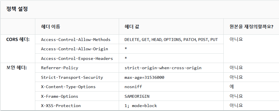Screen dimensions: 279x111
Task: Click the 보안 헤더 row label
Action: click(16, 68)
